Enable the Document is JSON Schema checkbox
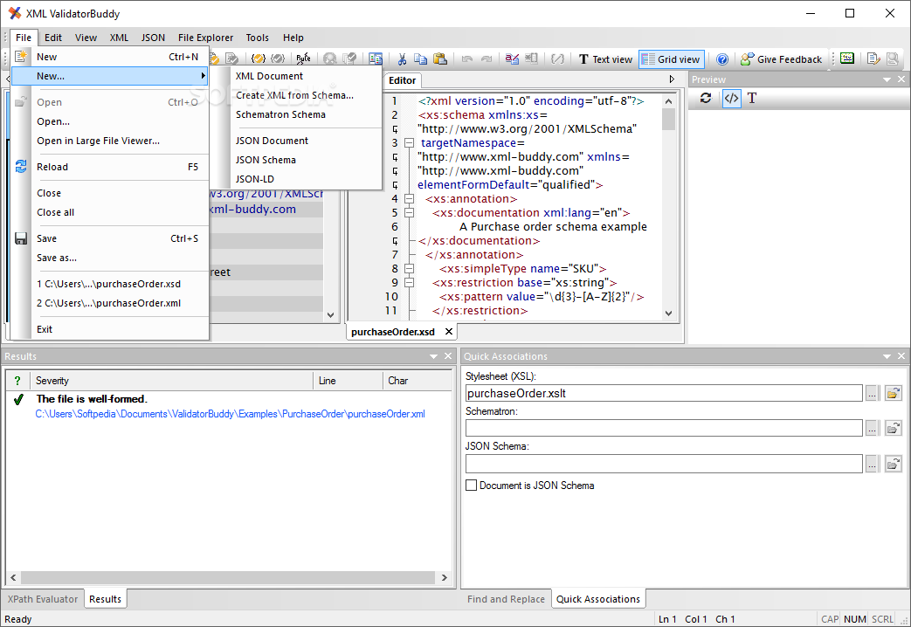The height and width of the screenshot is (627, 911). point(471,486)
